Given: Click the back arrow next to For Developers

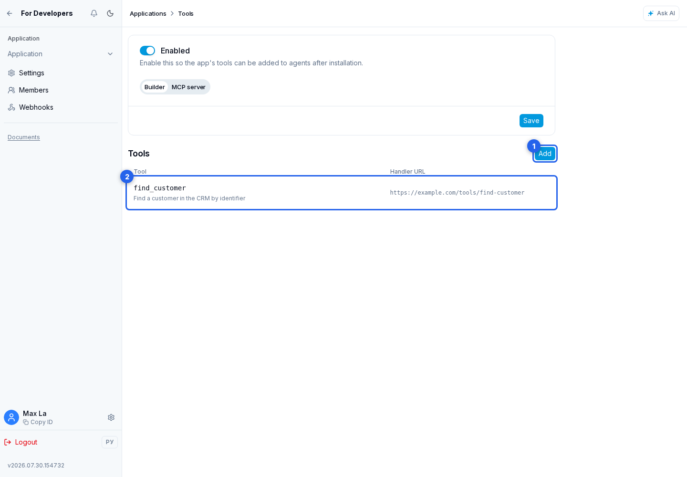Looking at the screenshot, I should (10, 13).
